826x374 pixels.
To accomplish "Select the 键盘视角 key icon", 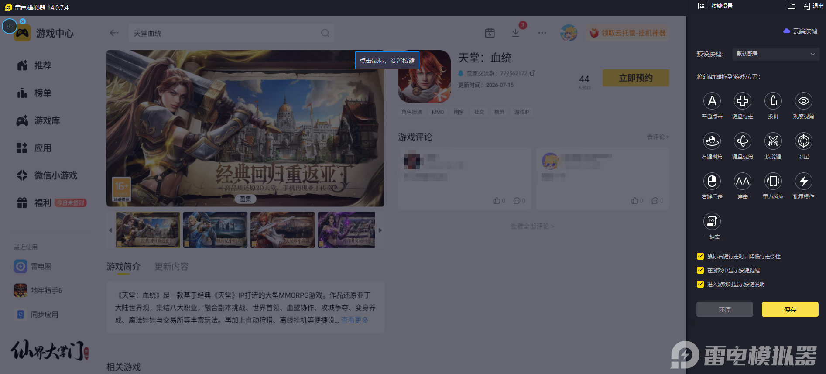I will (x=743, y=141).
